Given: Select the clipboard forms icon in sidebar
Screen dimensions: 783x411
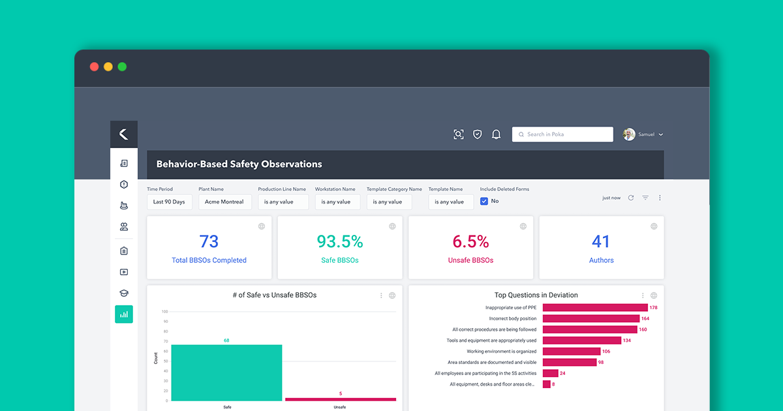Looking at the screenshot, I should point(124,251).
